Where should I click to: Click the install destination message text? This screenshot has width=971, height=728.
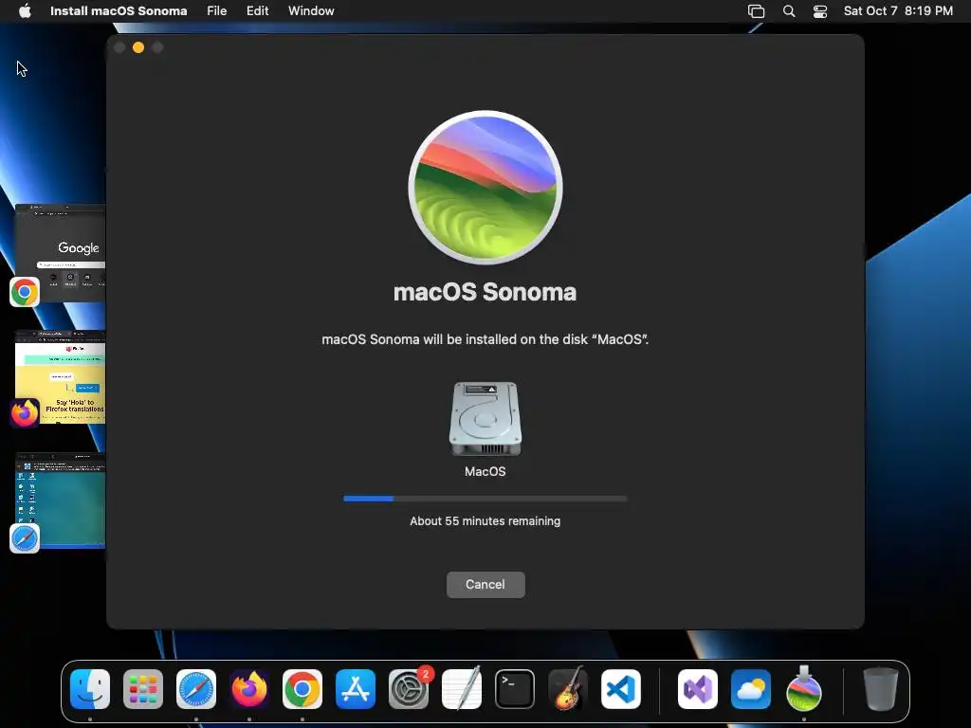tap(485, 339)
